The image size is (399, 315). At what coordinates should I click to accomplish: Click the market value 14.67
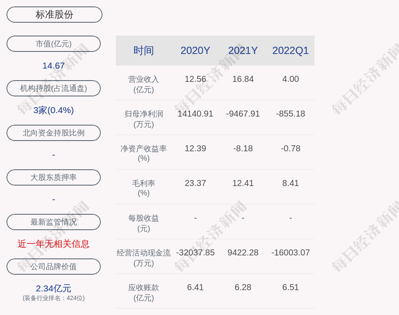[54, 66]
